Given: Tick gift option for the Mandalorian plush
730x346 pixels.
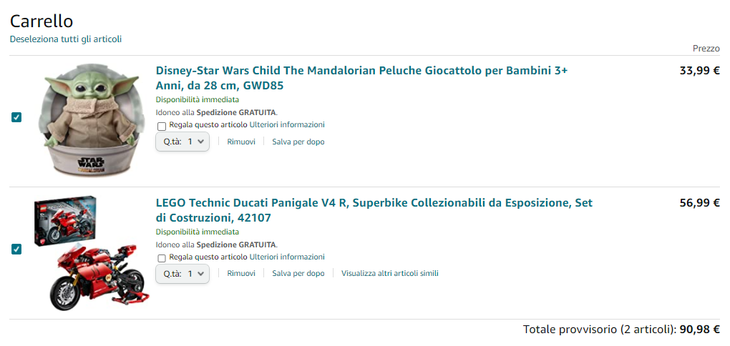Looking at the screenshot, I should (162, 126).
